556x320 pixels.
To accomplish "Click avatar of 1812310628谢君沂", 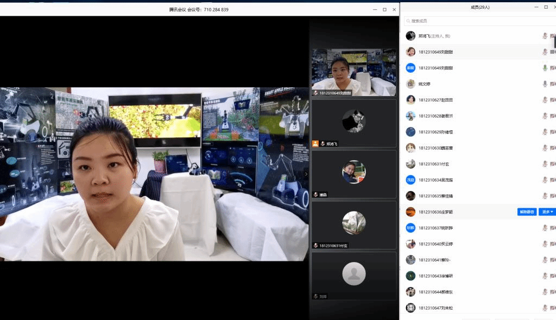I will pos(410,116).
